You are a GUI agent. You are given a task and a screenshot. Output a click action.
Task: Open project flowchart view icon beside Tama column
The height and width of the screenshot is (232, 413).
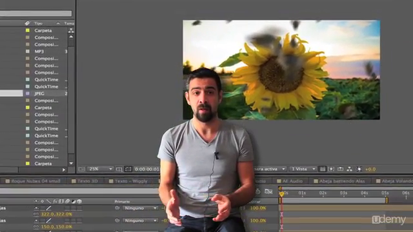71,30
